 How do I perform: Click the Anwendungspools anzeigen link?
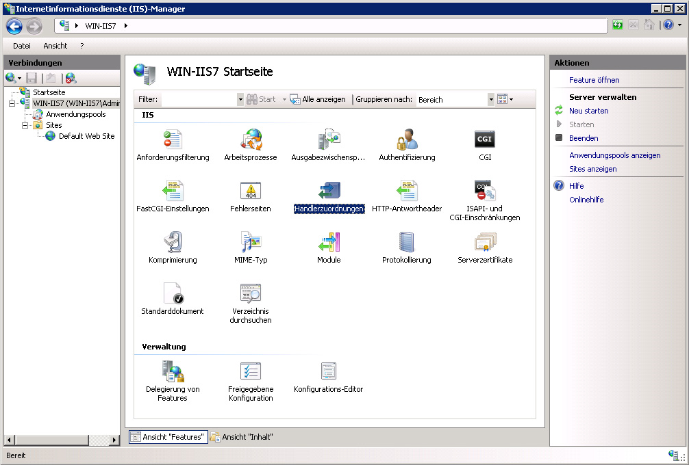614,155
